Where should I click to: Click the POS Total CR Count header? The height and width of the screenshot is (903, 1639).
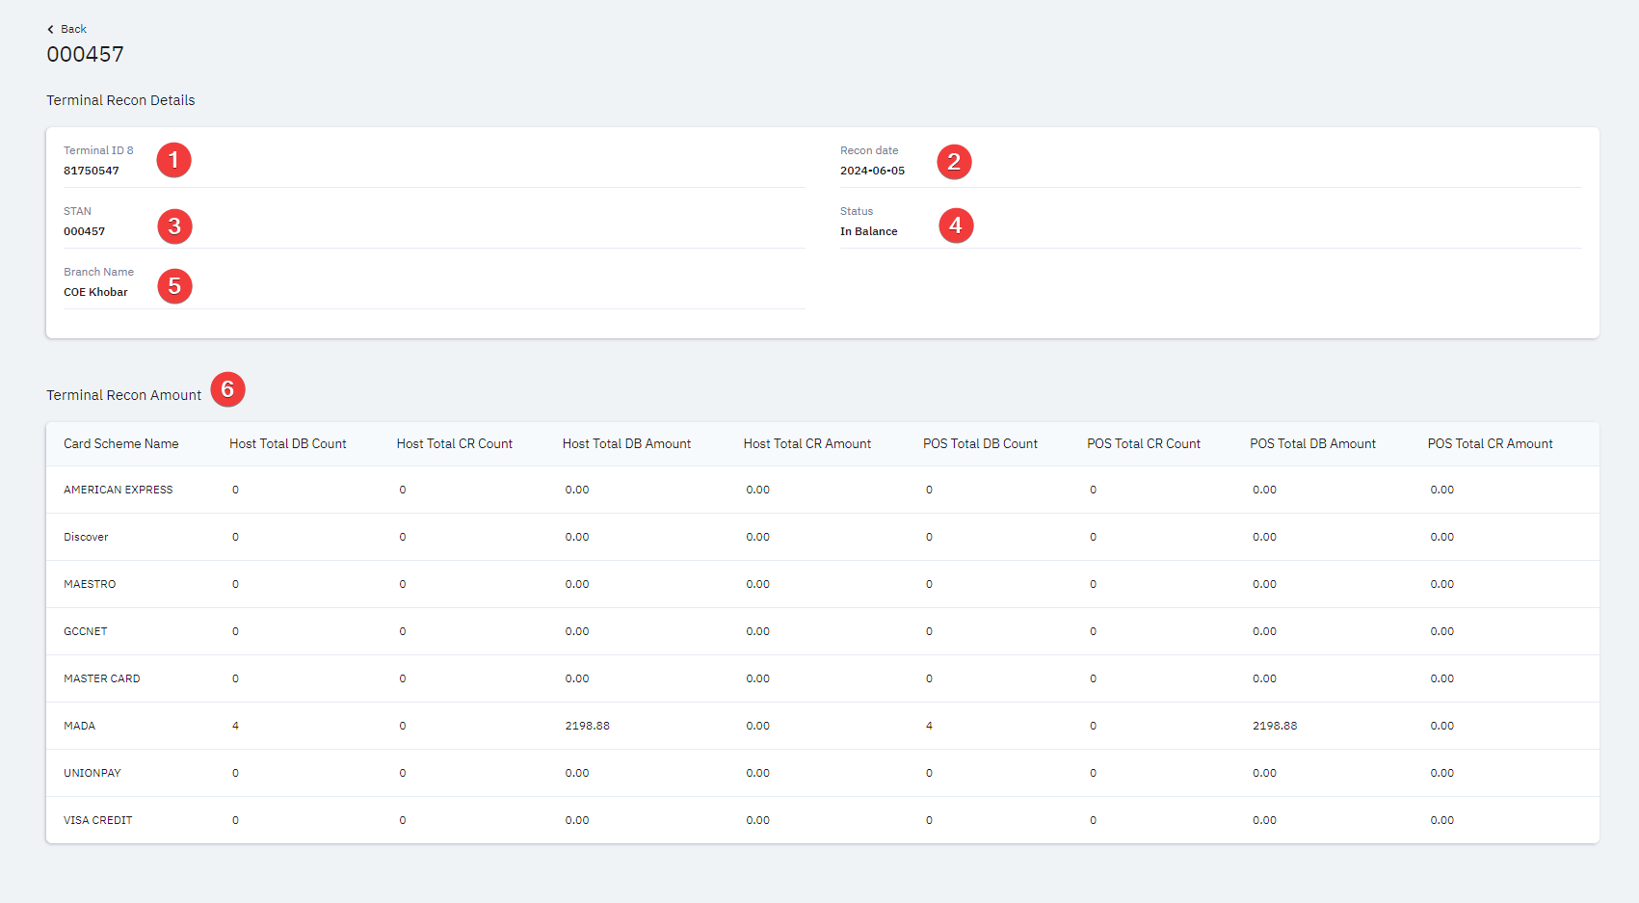(x=1144, y=444)
